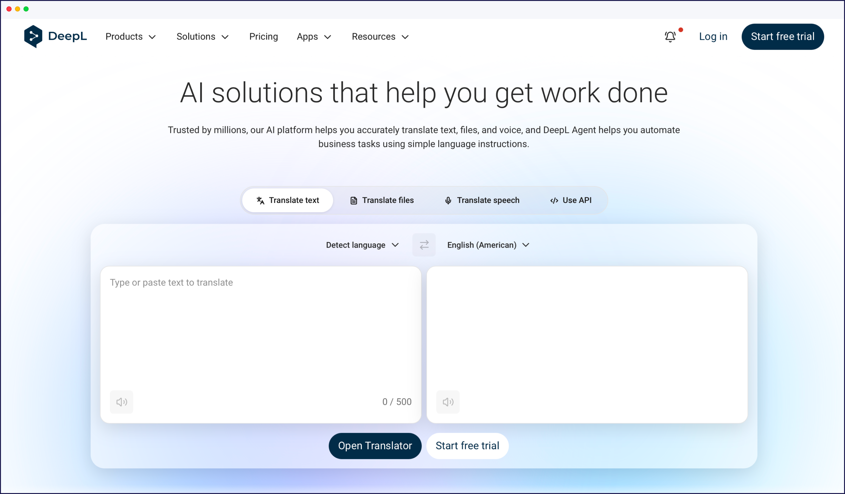Switch to the Translate speech tab
Image resolution: width=845 pixels, height=494 pixels.
coord(482,200)
